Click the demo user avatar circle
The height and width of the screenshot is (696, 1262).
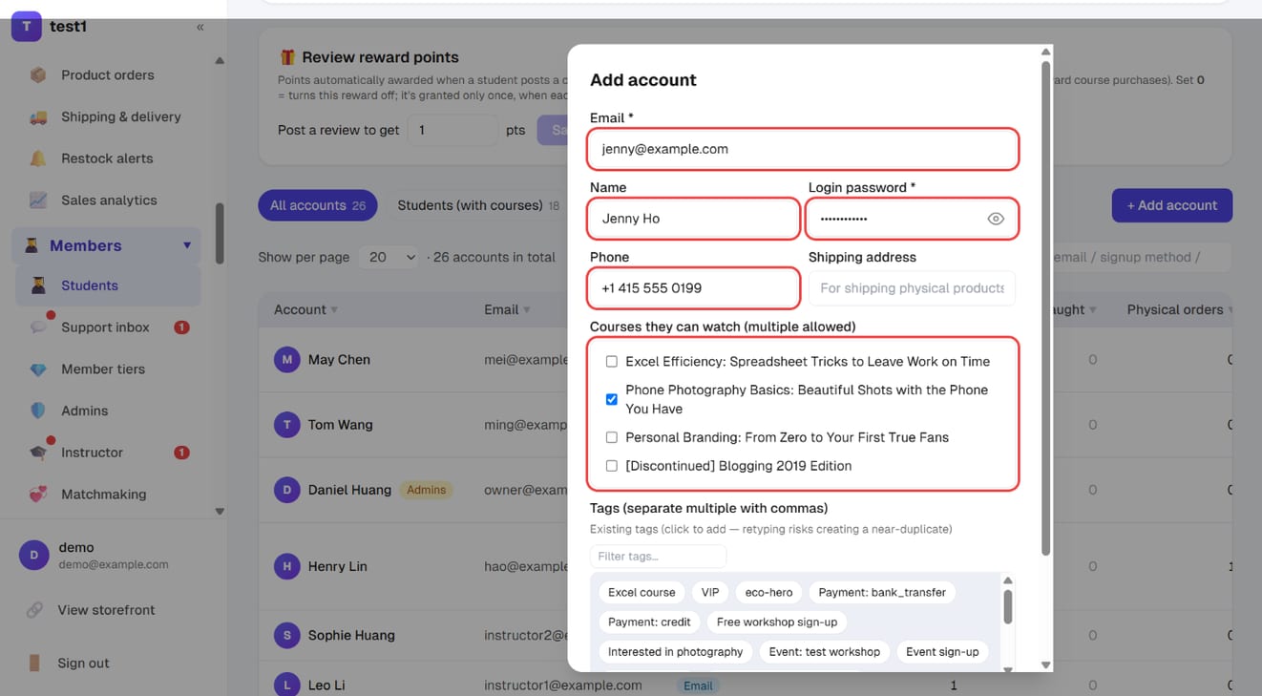click(34, 555)
